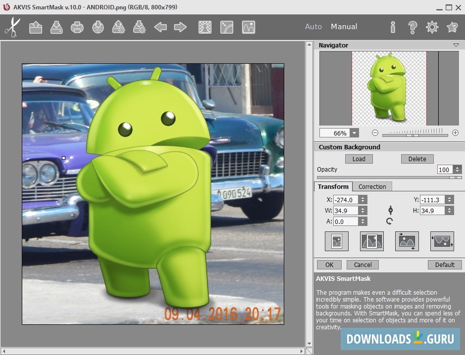
Task: Undo the last action with the back arrow
Action: point(160,27)
